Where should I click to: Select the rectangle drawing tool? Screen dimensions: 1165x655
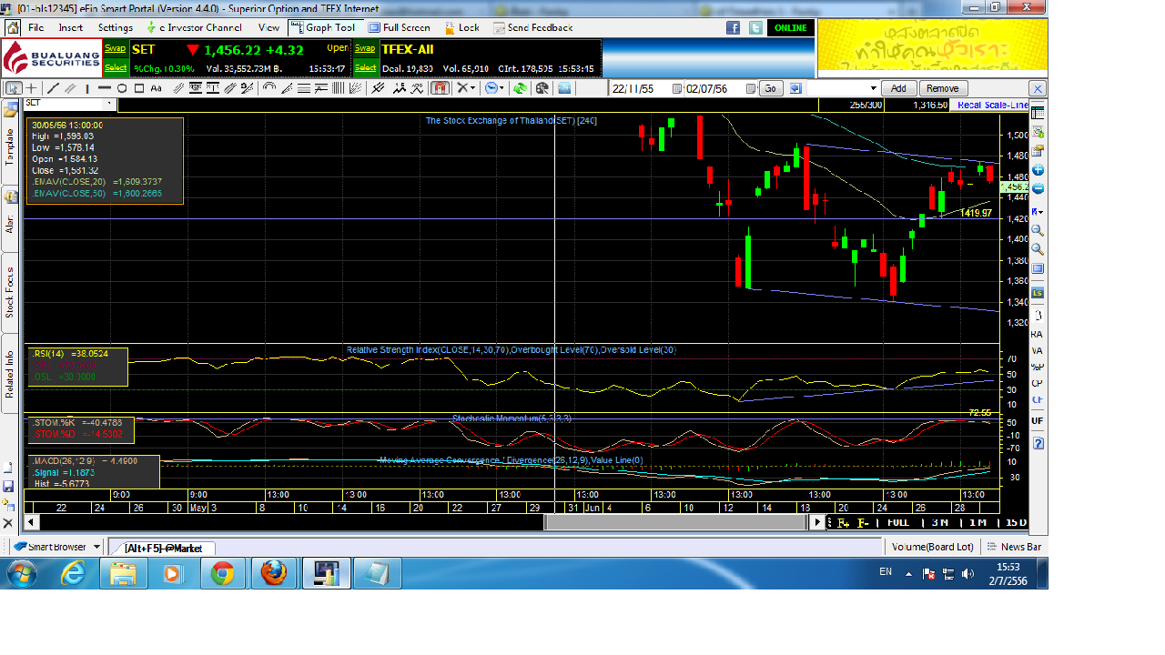139,88
